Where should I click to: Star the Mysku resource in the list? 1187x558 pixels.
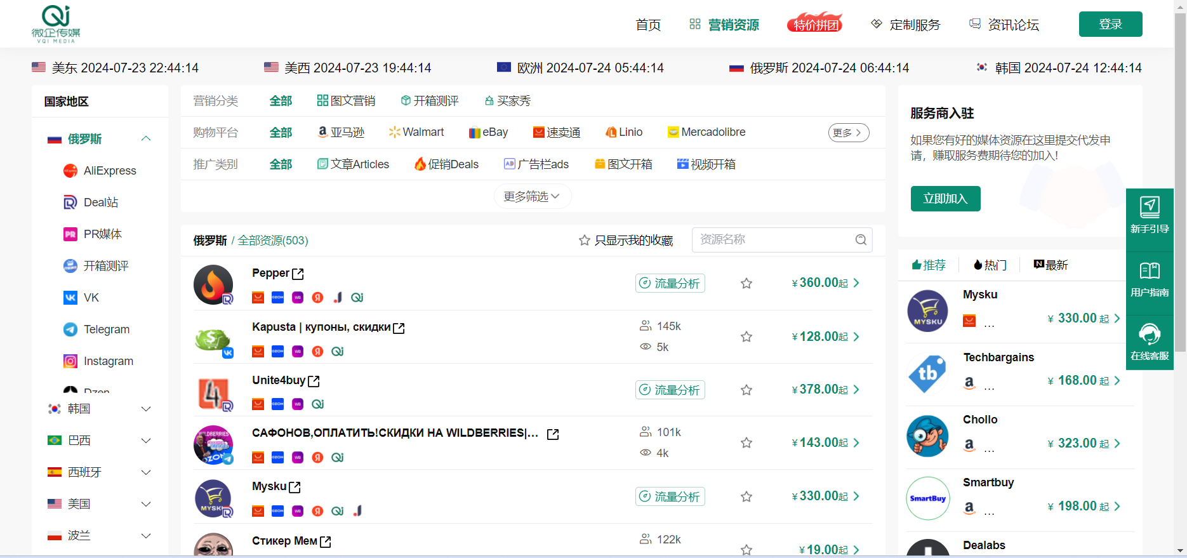[x=746, y=496]
